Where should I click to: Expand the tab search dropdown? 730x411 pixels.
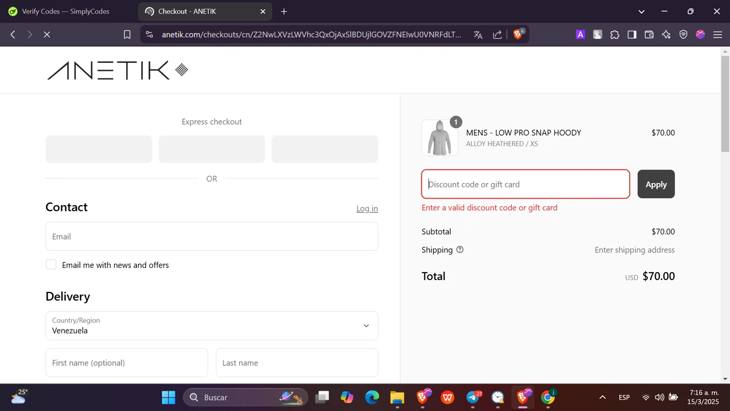641,12
